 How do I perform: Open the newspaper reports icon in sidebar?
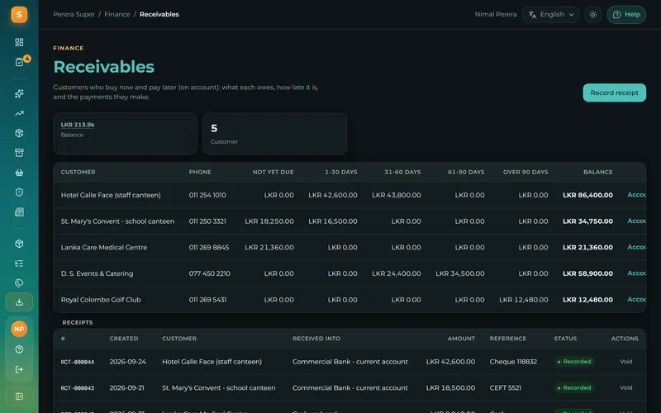point(19,212)
